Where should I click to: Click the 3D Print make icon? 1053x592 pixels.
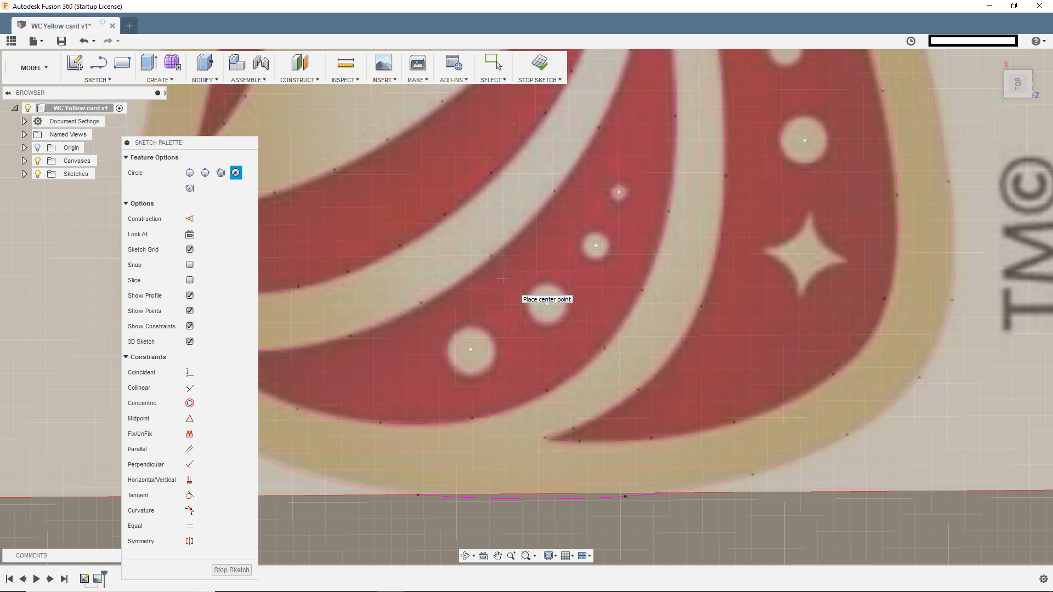click(418, 63)
